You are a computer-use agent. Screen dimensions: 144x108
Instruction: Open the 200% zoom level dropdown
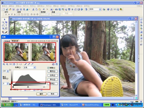coord(100,9)
